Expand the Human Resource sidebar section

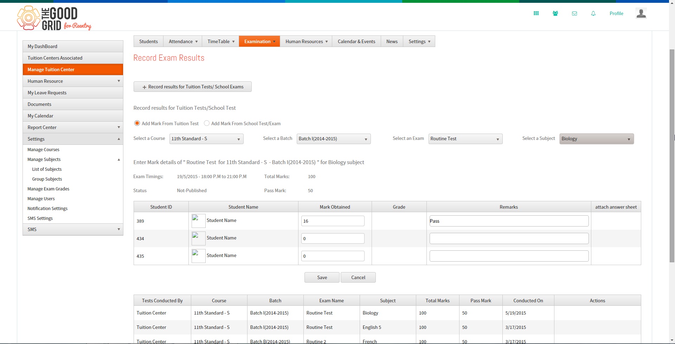(73, 81)
